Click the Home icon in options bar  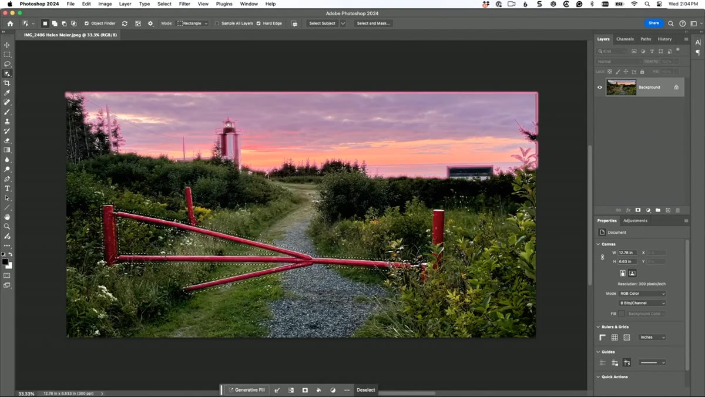coord(10,23)
